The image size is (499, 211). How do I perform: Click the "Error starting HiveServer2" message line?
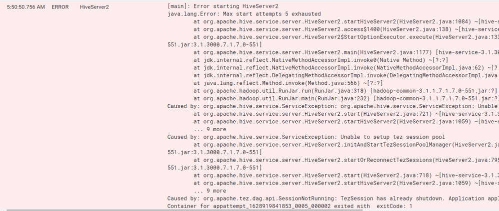click(223, 6)
